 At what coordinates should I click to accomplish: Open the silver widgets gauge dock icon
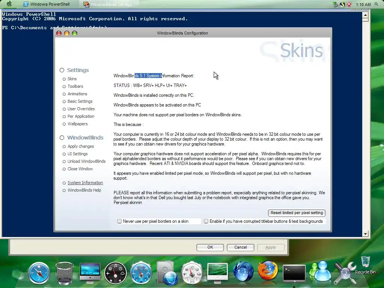click(192, 273)
